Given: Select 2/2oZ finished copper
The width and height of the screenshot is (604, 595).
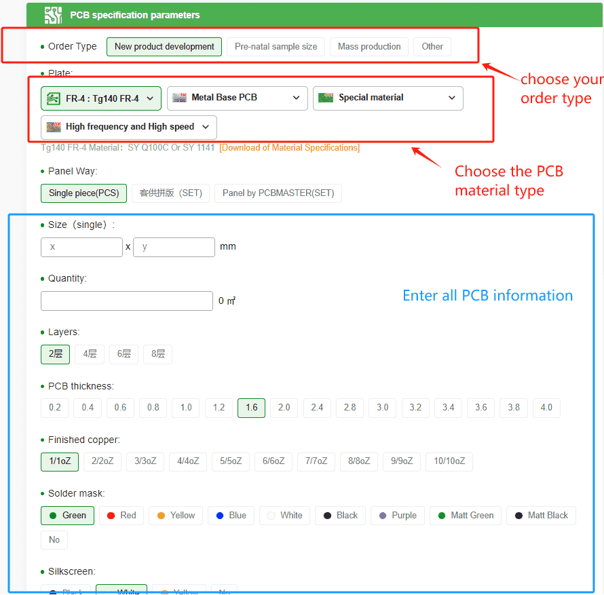Looking at the screenshot, I should (102, 461).
